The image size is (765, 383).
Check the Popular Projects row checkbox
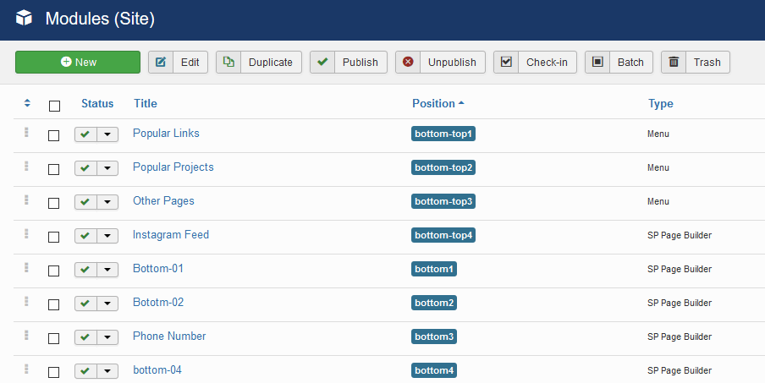click(54, 169)
